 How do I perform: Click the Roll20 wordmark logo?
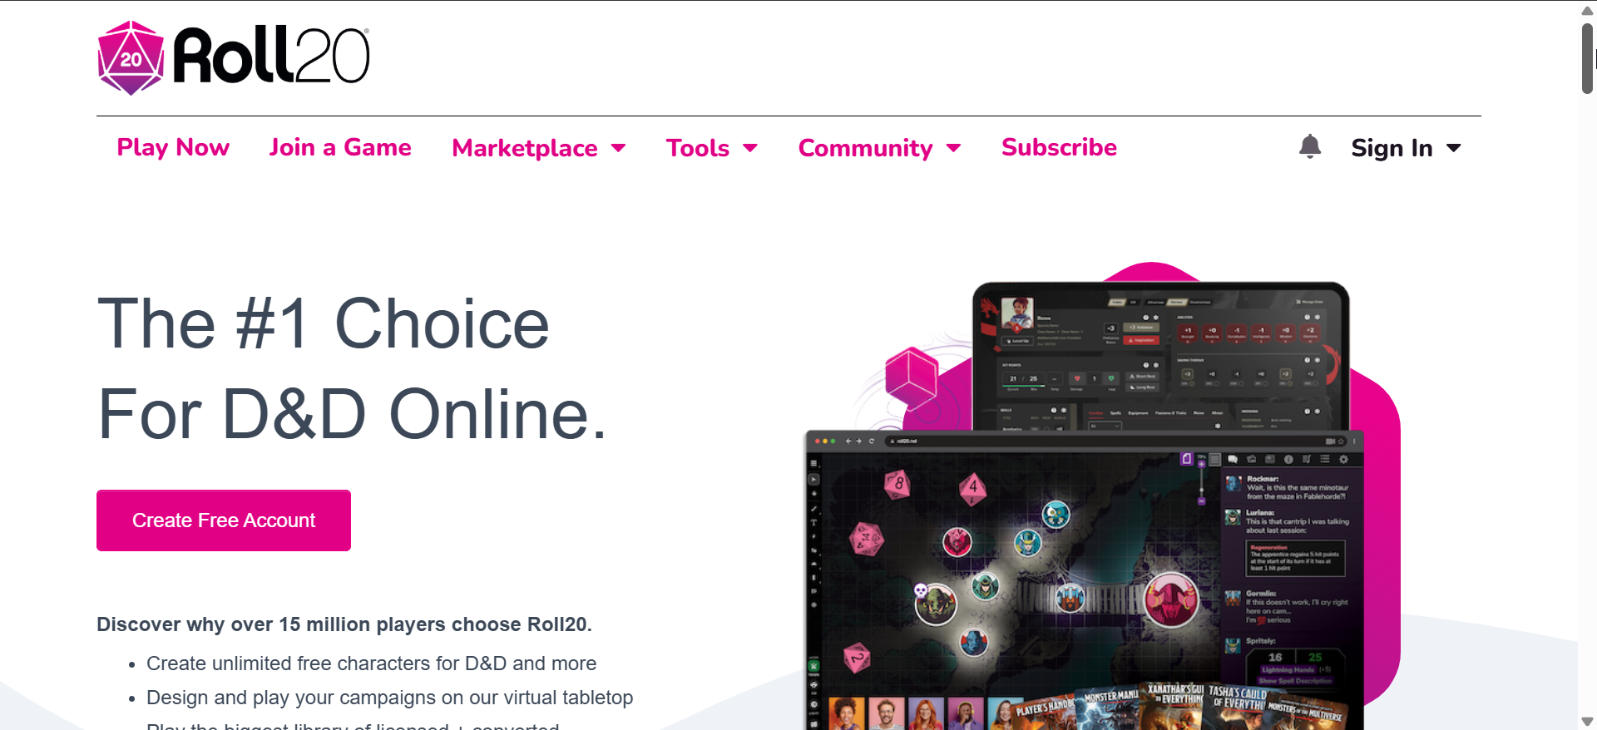click(x=271, y=55)
